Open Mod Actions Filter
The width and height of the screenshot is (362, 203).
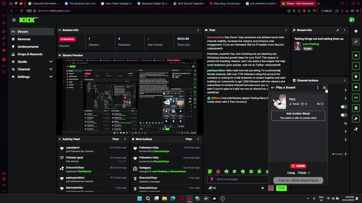coord(189,139)
